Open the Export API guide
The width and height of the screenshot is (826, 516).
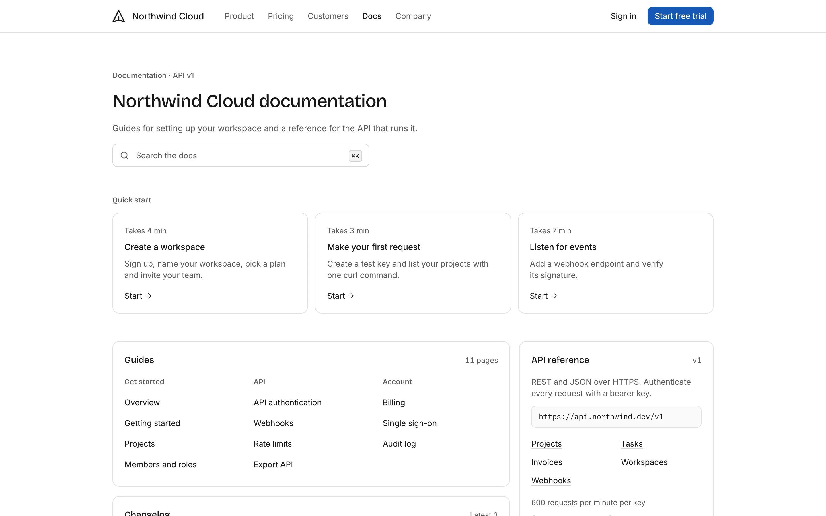(273, 464)
